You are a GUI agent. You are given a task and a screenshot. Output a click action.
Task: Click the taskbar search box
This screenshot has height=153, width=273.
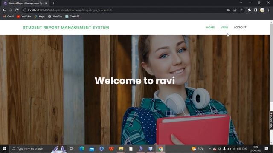[38, 149]
